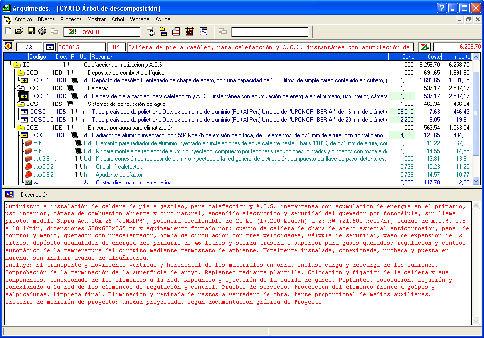
Task: Click the greyed window icon before empty field
Action: pos(222,31)
